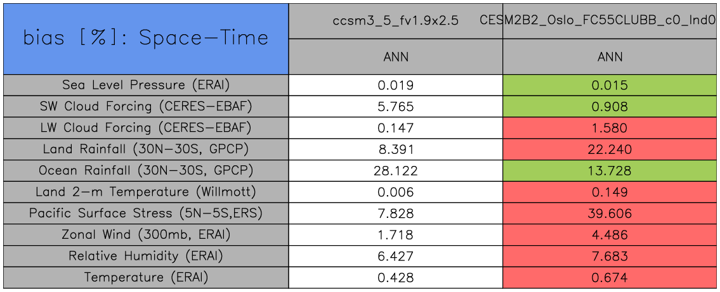
Task: Click the green 13.728 Ocean Rainfall cell
Action: [610, 171]
